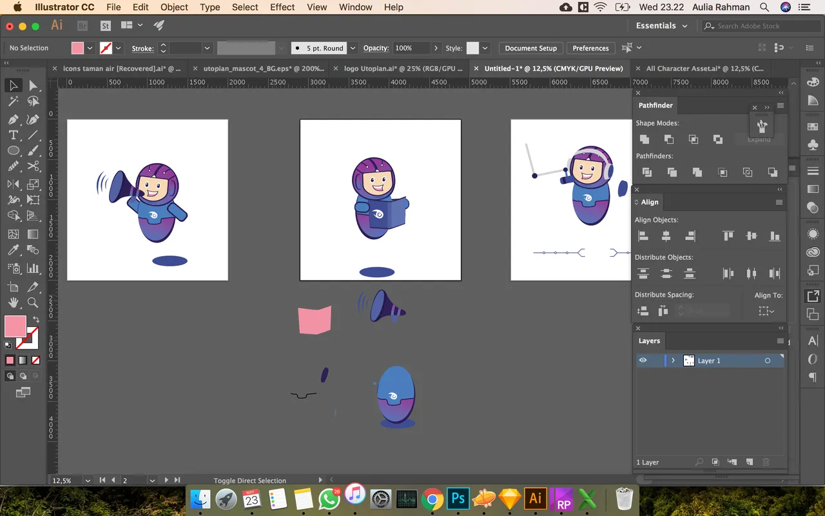Reset default fill and stroke
This screenshot has height=516, width=825.
pyautogui.click(x=8, y=345)
